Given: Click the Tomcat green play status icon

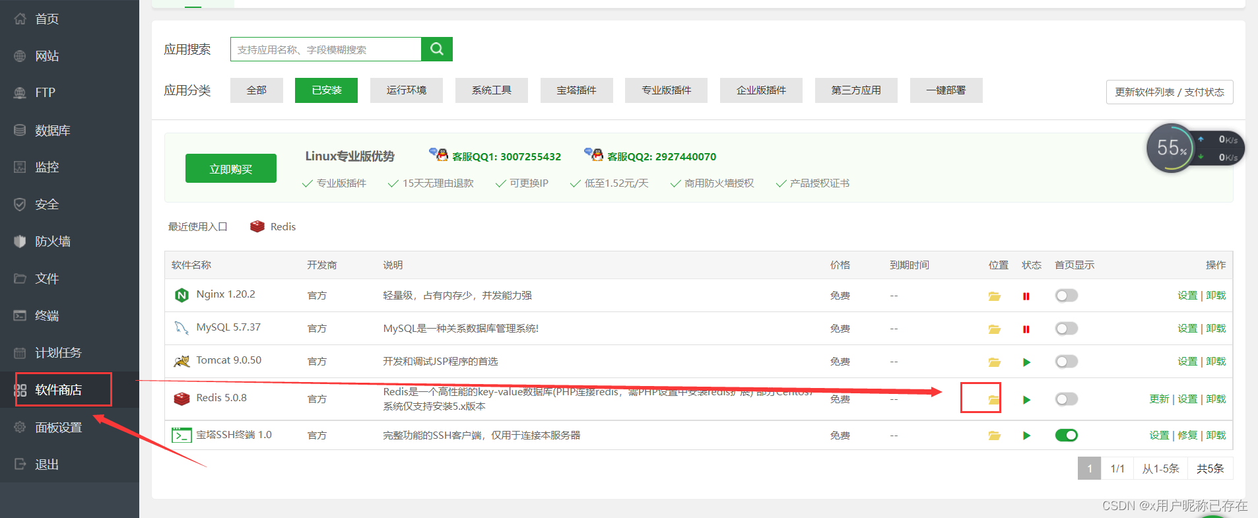Looking at the screenshot, I should 1026,362.
